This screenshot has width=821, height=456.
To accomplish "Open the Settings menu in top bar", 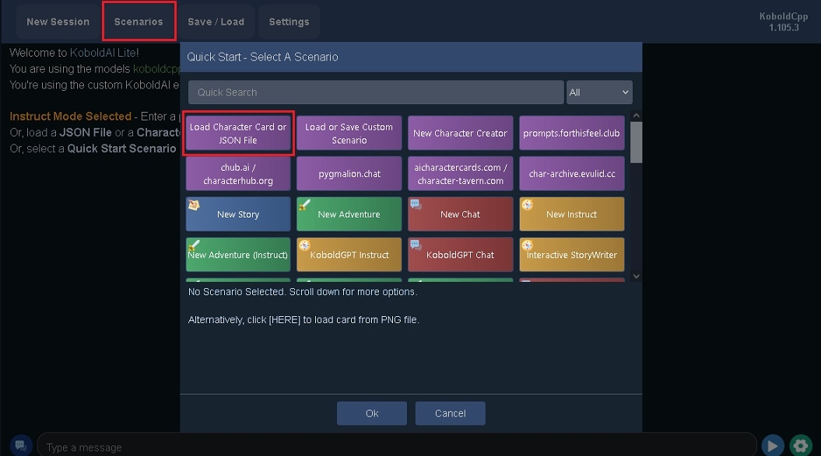I will point(289,22).
